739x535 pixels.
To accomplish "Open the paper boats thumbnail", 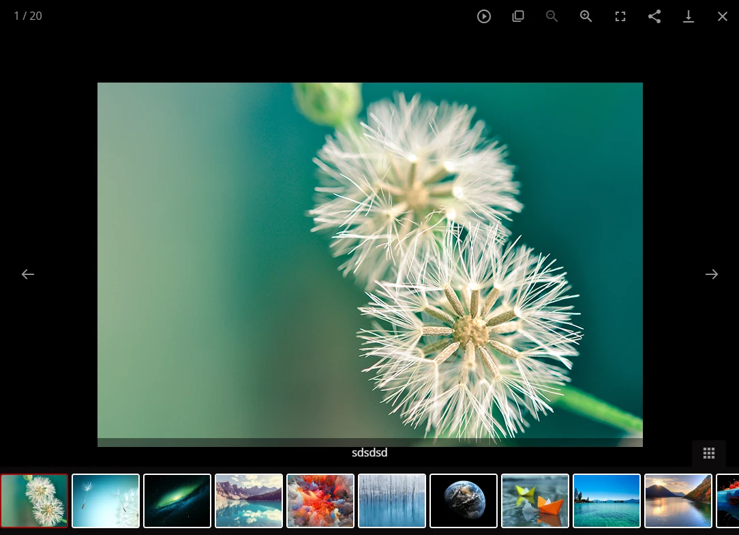I will (x=535, y=501).
